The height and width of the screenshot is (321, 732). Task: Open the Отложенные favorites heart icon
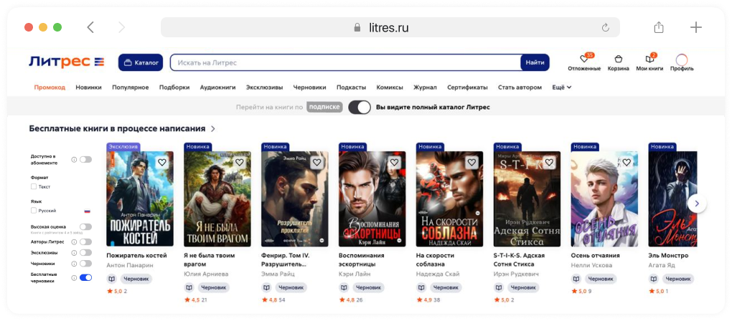tap(583, 59)
